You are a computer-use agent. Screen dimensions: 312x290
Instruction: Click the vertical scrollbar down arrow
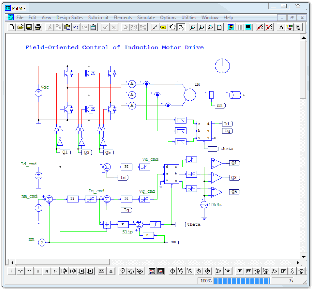tap(303, 256)
